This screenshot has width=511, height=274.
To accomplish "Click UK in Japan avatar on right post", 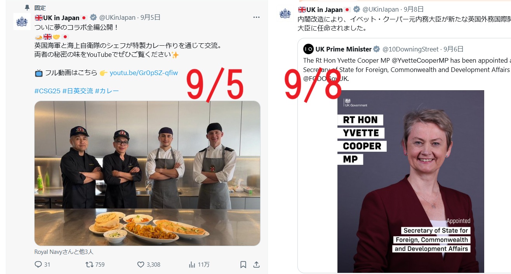I will coord(285,14).
